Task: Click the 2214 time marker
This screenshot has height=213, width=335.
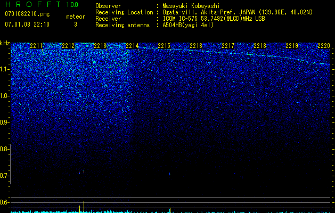Action: [132, 46]
